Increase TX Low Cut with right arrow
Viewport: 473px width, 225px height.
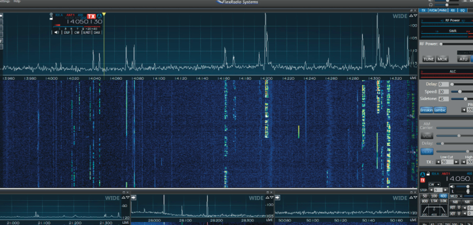coord(456,162)
